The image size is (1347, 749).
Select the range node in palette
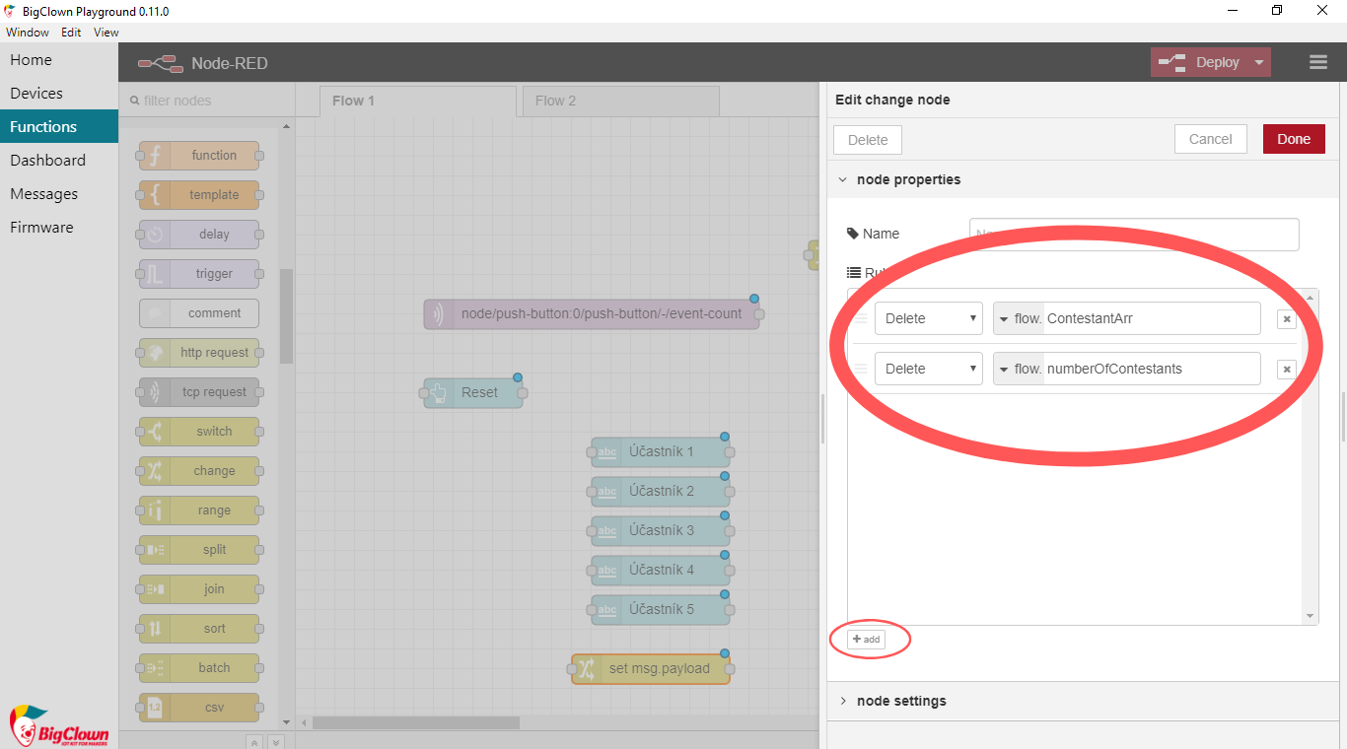199,511
